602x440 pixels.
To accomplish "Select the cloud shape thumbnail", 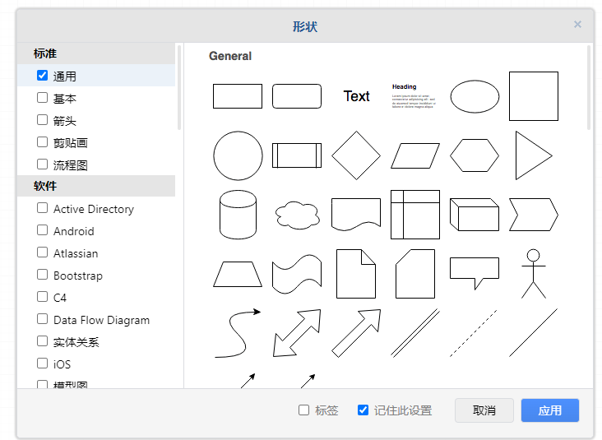I will 297,215.
